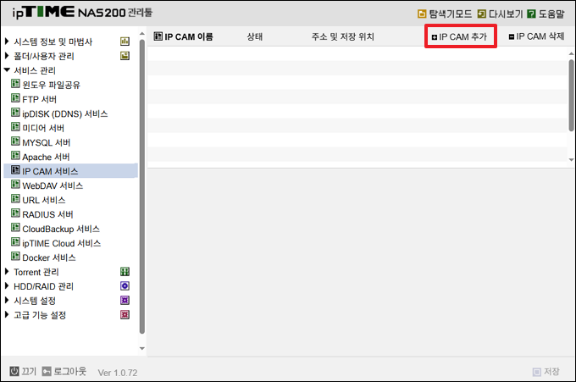
Task: Click the 고급 기능 설정 pink icon
Action: click(125, 315)
